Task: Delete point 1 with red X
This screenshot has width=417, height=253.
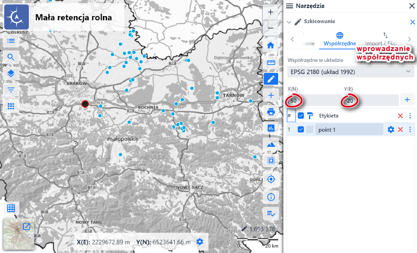Action: (400, 130)
